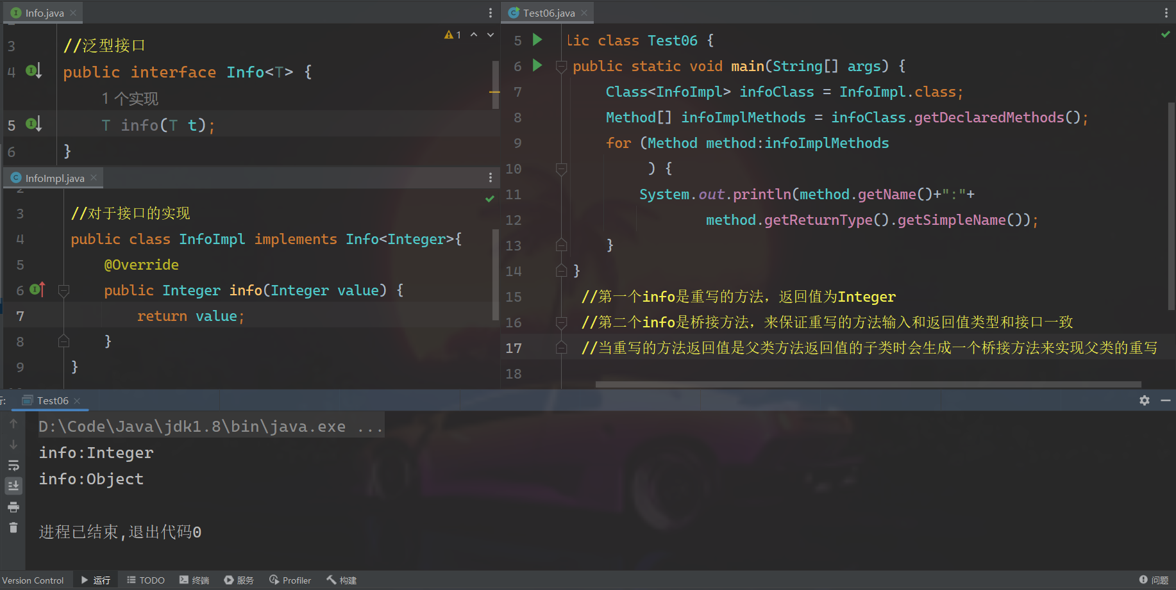Click 'return value;' in InfoImpl.java
Screen dimensions: 1176x590
click(191, 316)
